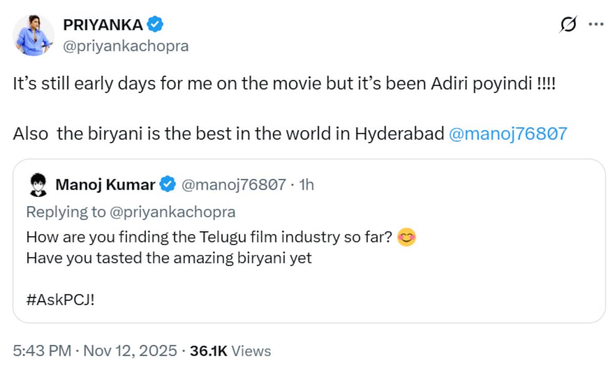
Task: Open the @priyankachopra handle under the name
Action: [125, 46]
